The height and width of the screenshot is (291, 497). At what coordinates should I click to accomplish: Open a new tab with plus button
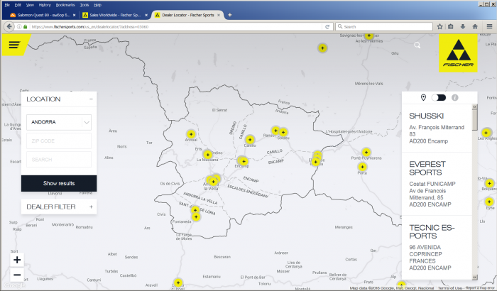pos(230,15)
